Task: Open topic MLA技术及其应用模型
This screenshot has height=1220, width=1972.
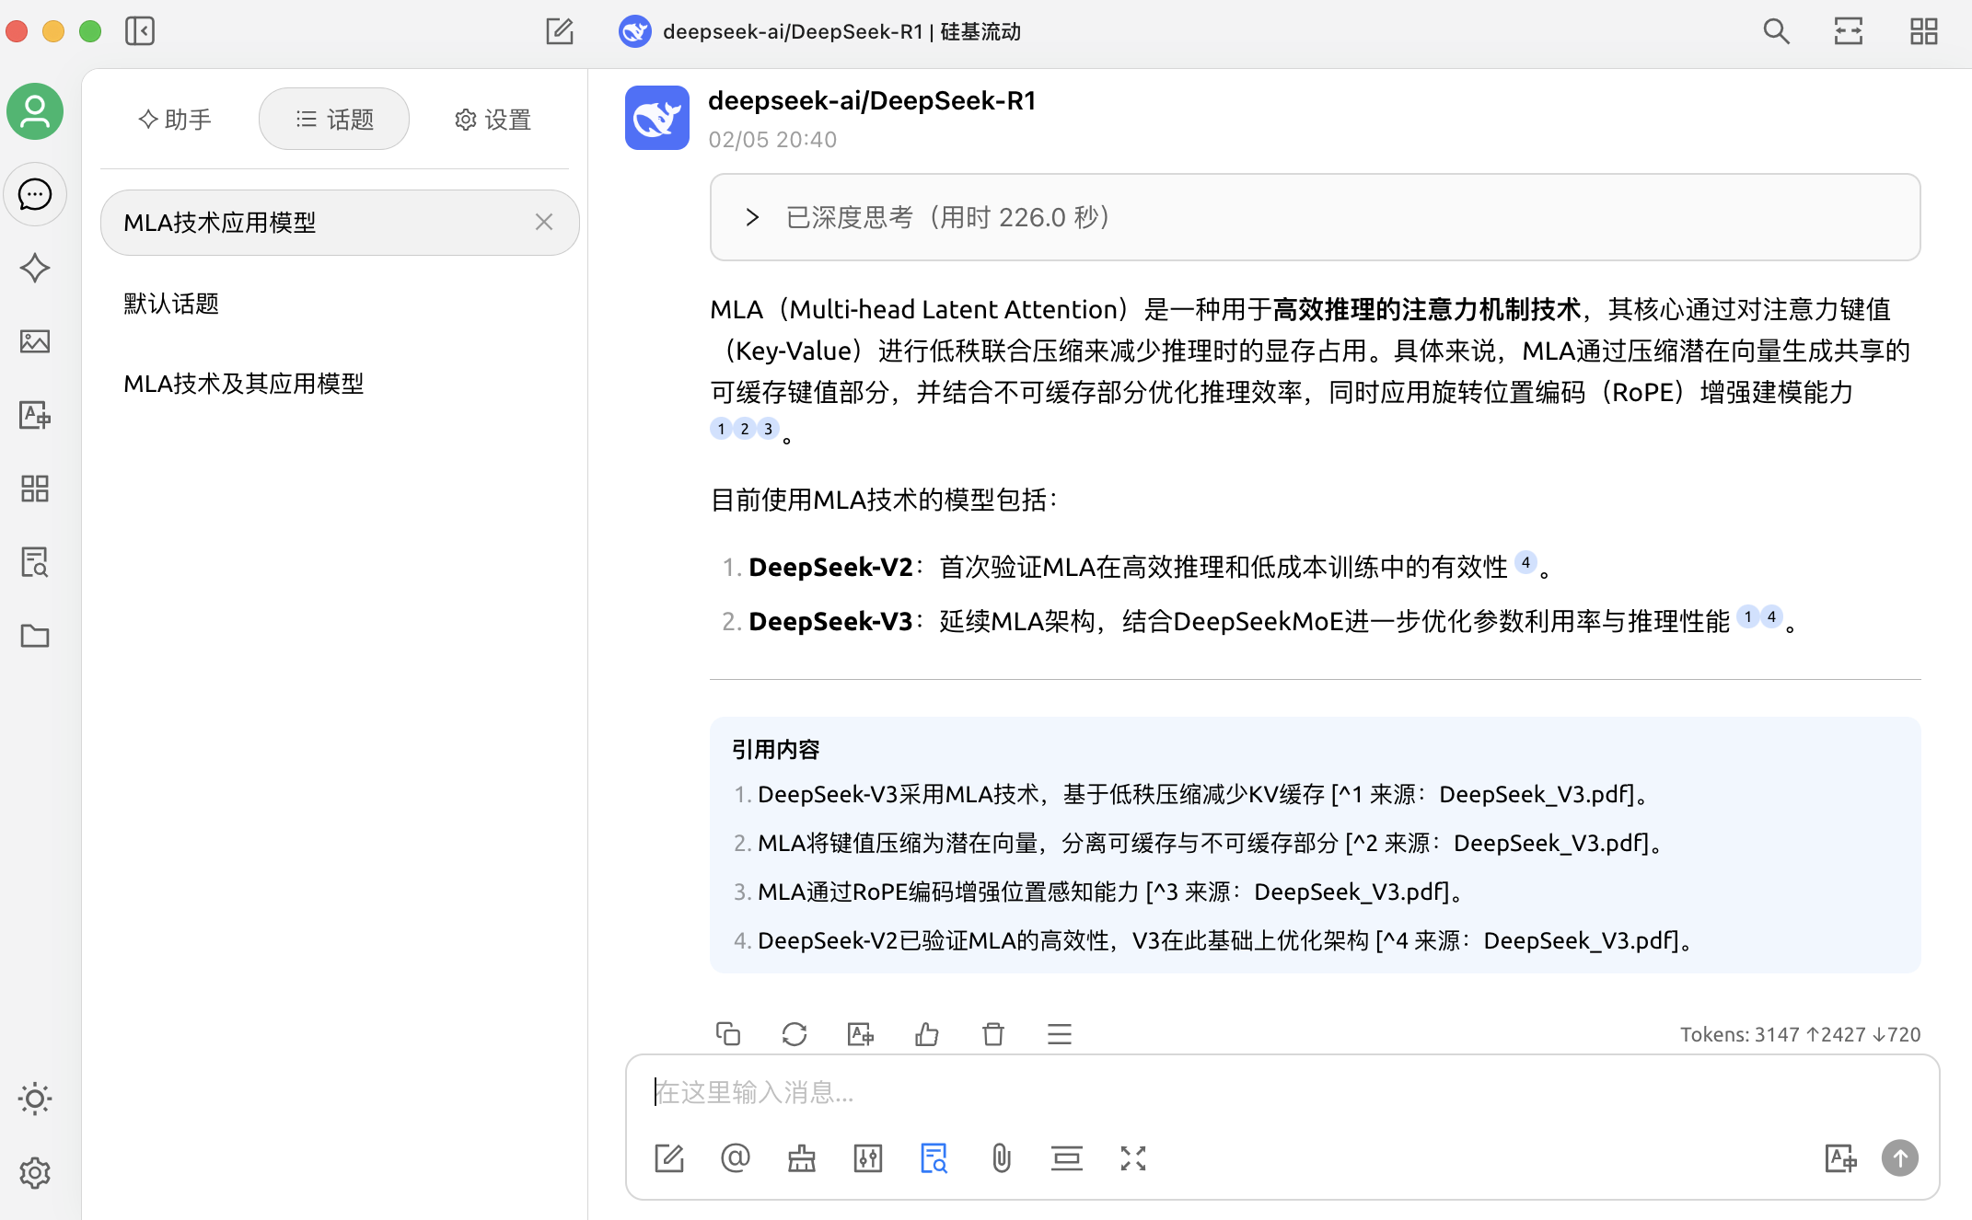Action: pyautogui.click(x=244, y=384)
